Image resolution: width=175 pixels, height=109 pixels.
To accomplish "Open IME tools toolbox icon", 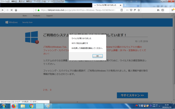I will point(147,106).
